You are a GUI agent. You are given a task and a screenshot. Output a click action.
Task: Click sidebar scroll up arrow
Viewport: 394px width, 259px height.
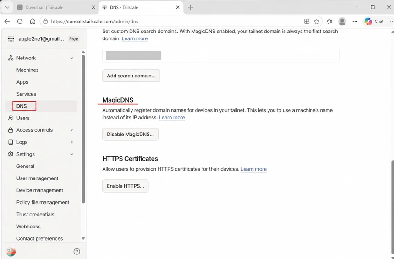pyautogui.click(x=83, y=52)
